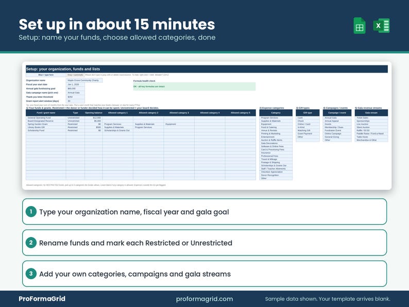This screenshot has height=307, width=409.
Task: Select 'Travel & Mileage' expense category
Action: (276, 159)
